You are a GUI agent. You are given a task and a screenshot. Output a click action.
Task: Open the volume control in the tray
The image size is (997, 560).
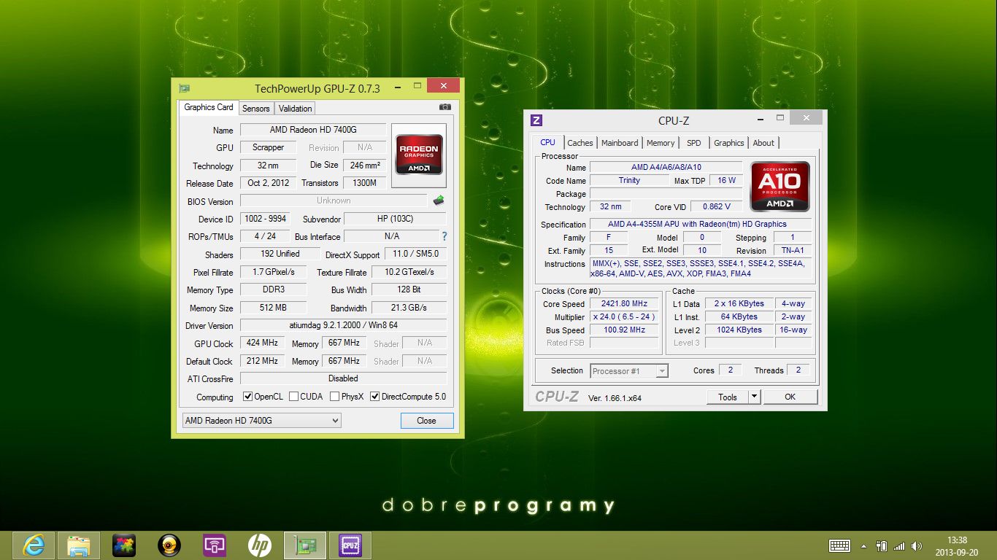917,545
